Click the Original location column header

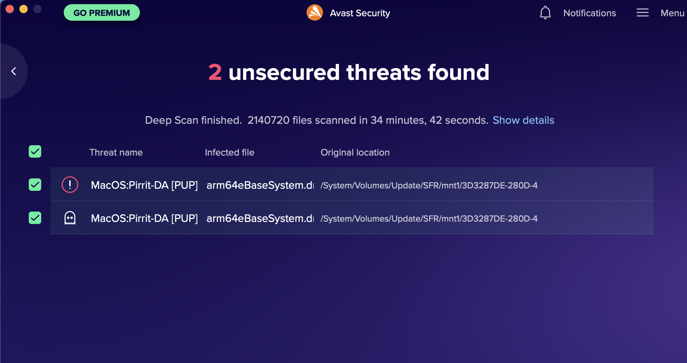point(355,152)
